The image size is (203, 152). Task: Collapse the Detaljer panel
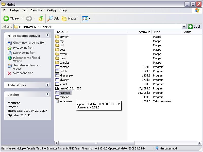pyautogui.click(x=48, y=94)
